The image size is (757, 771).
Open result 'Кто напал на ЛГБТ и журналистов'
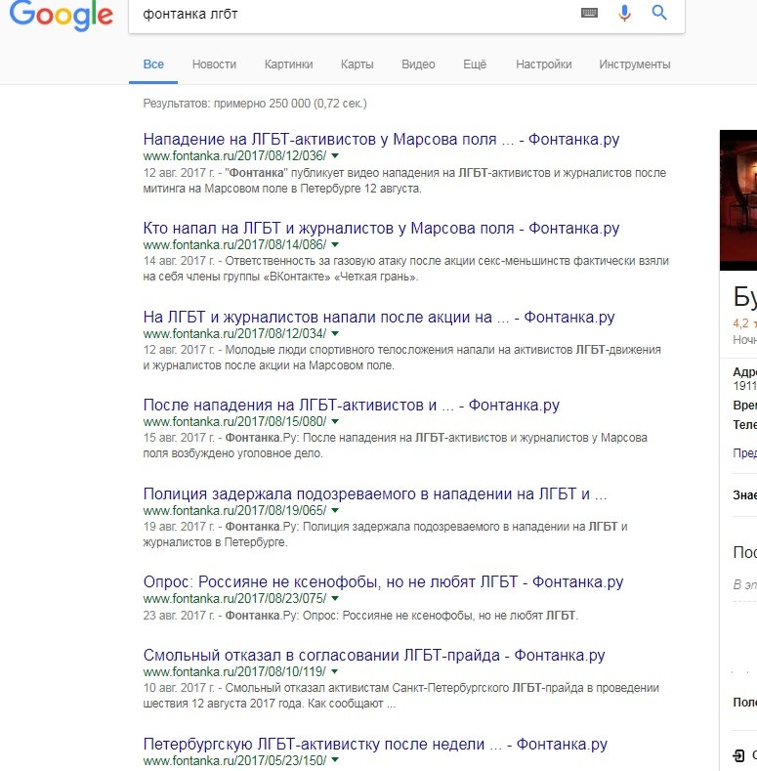(381, 228)
